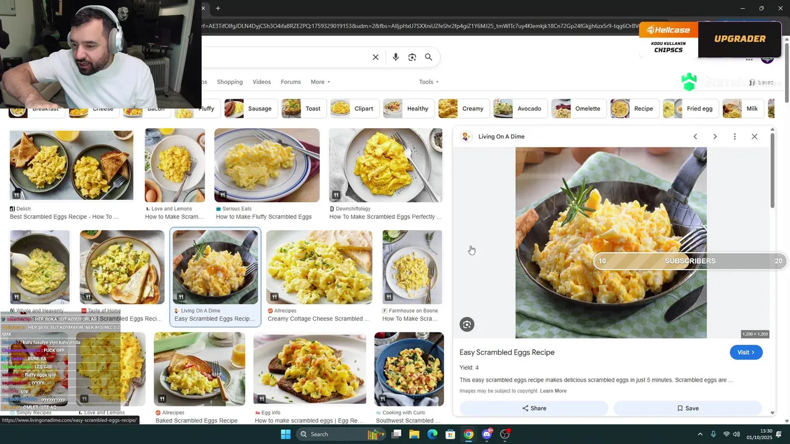Expand the More search tabs dropdown
Viewport: 790px width, 444px height.
(320, 82)
